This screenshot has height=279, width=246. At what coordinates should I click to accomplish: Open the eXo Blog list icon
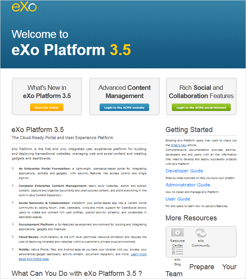tap(177, 251)
